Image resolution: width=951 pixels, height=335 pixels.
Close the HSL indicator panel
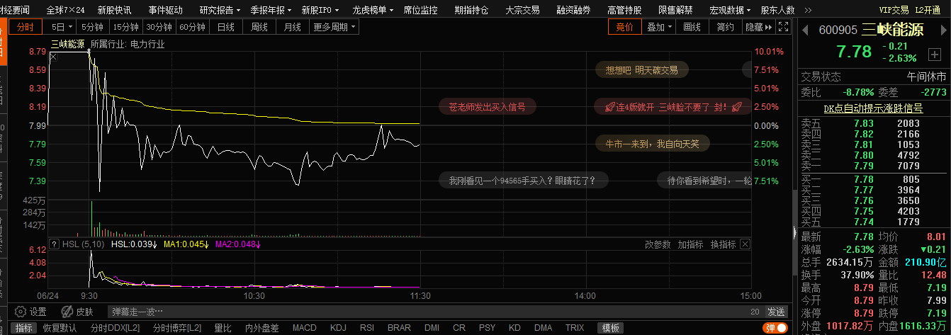coord(745,244)
